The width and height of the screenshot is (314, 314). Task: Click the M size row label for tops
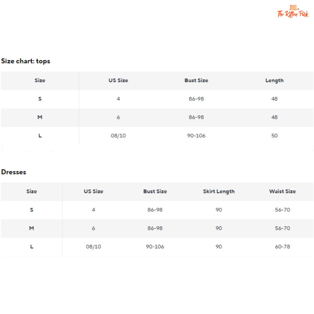click(x=40, y=117)
